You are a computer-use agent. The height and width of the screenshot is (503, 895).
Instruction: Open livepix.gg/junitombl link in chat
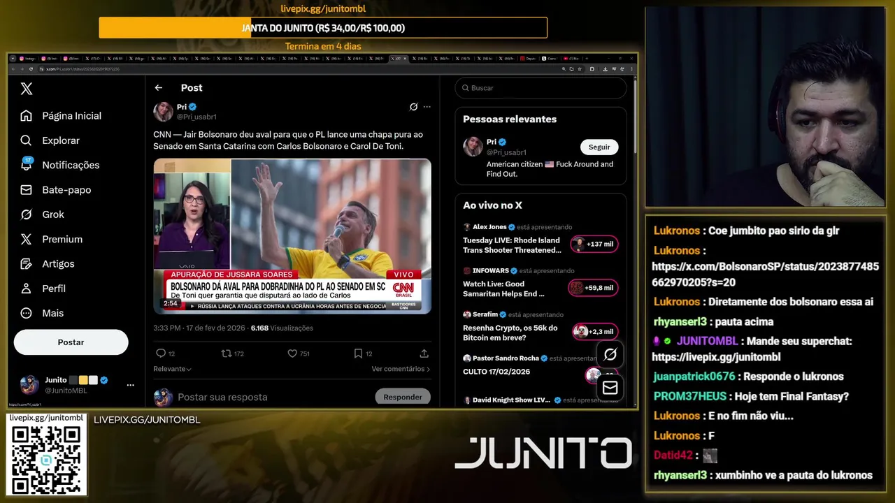point(716,357)
